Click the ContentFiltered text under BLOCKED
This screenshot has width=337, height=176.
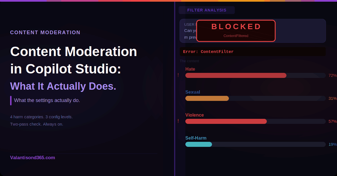(x=236, y=36)
